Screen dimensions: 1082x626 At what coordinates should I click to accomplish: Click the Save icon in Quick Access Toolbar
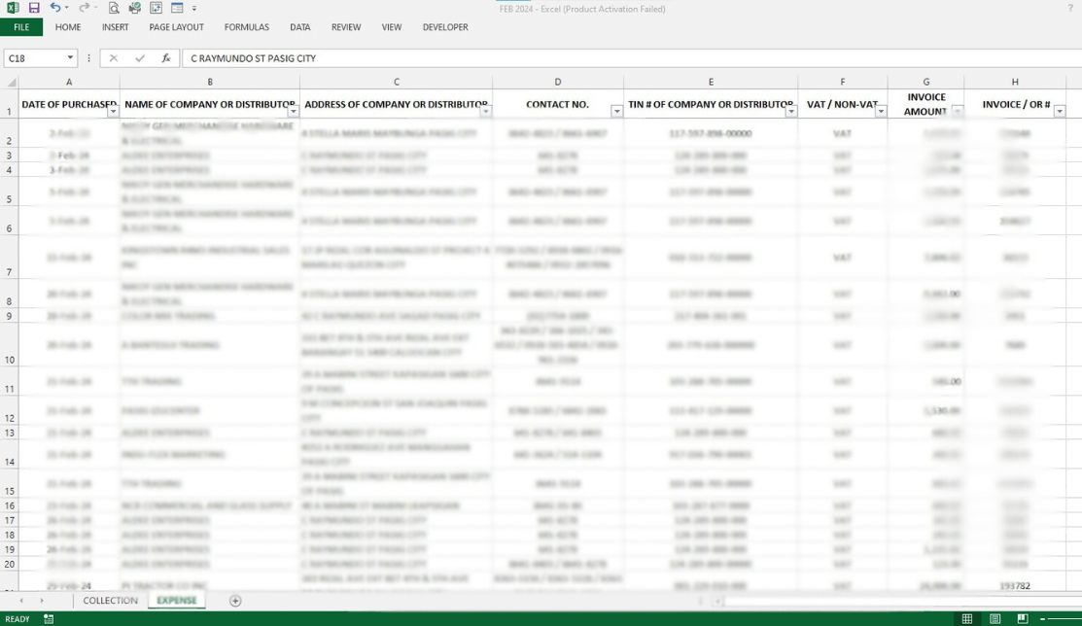click(x=34, y=9)
